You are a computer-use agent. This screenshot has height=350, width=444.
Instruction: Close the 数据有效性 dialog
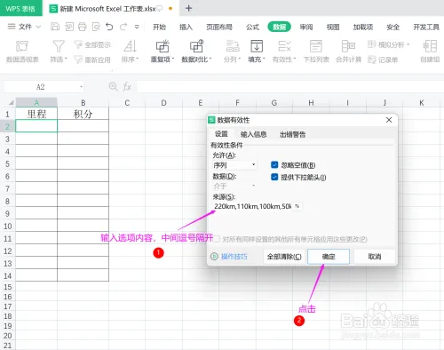(x=389, y=120)
